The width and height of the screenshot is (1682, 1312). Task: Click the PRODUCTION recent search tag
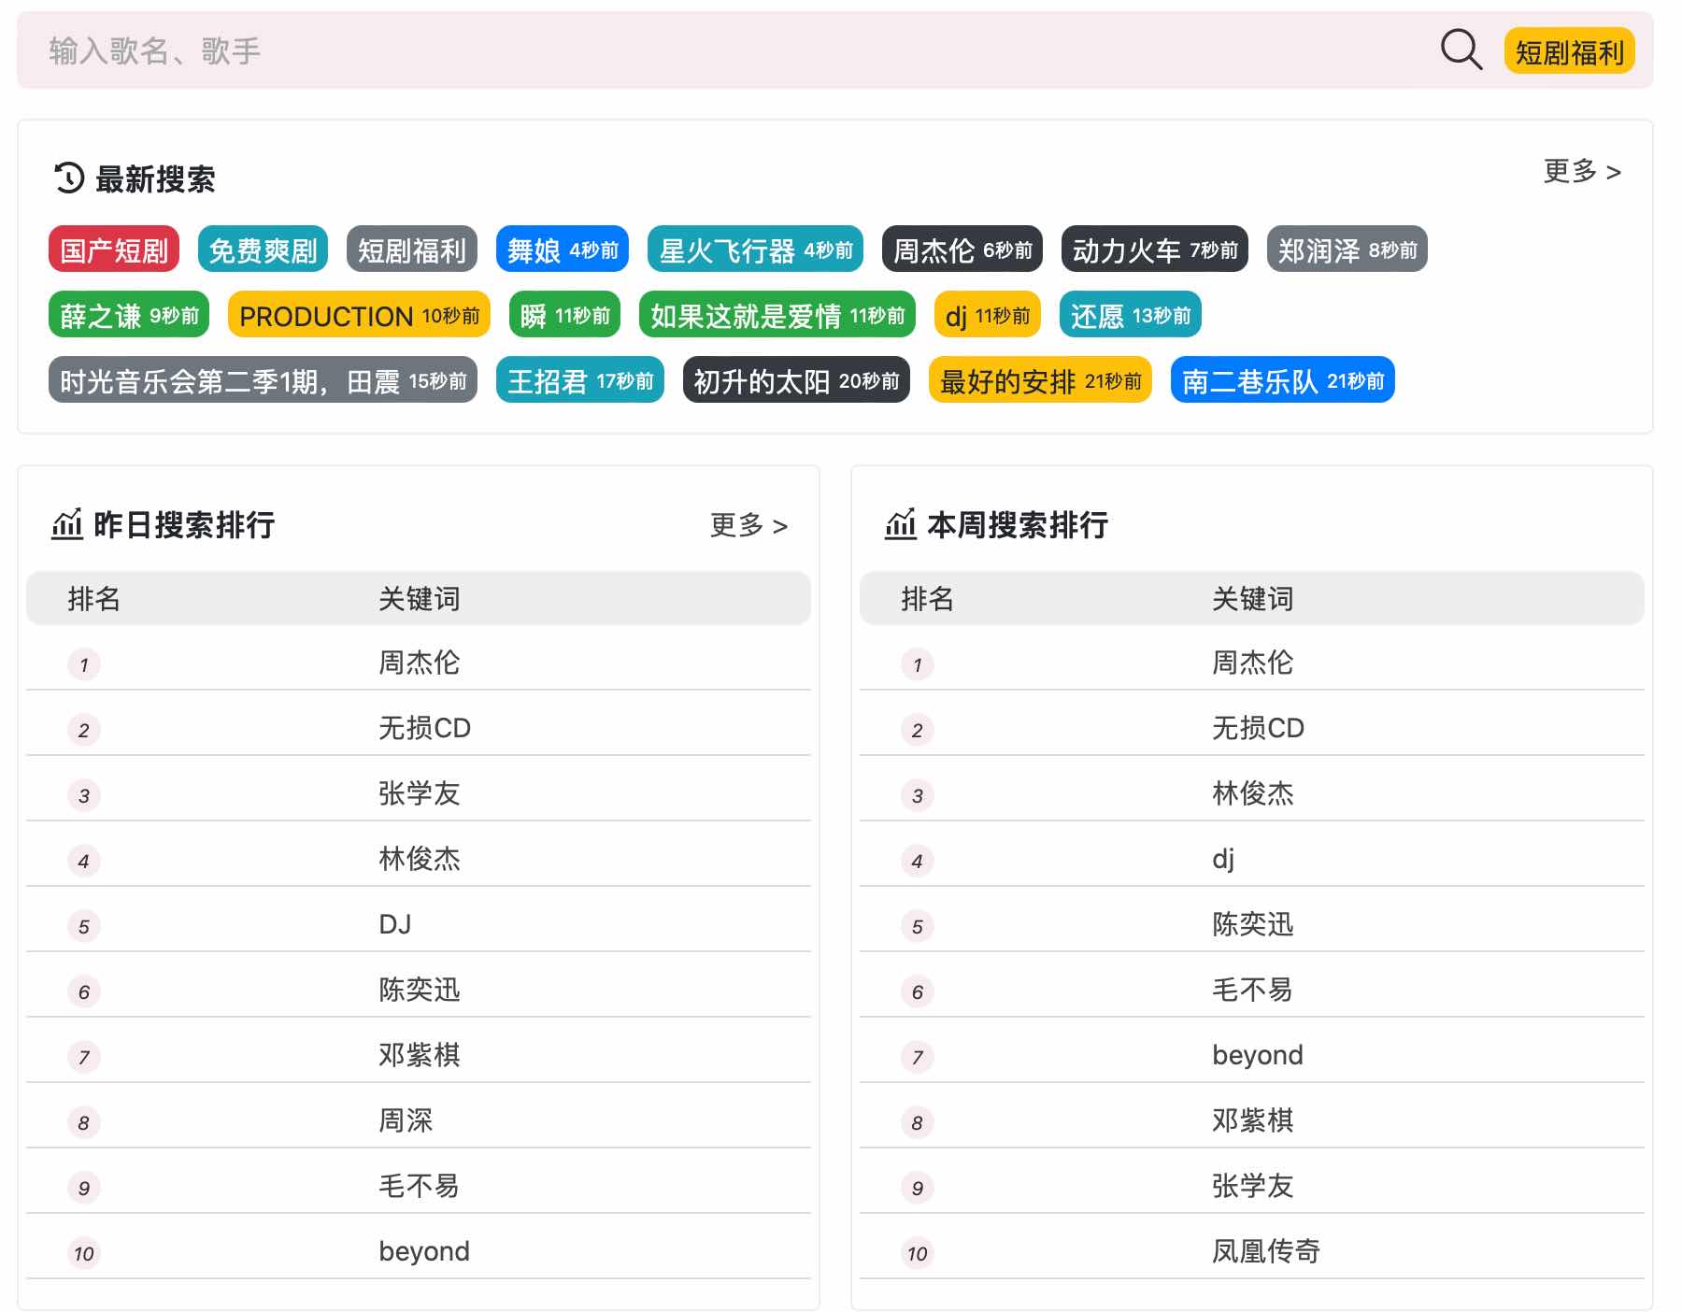pyautogui.click(x=359, y=315)
